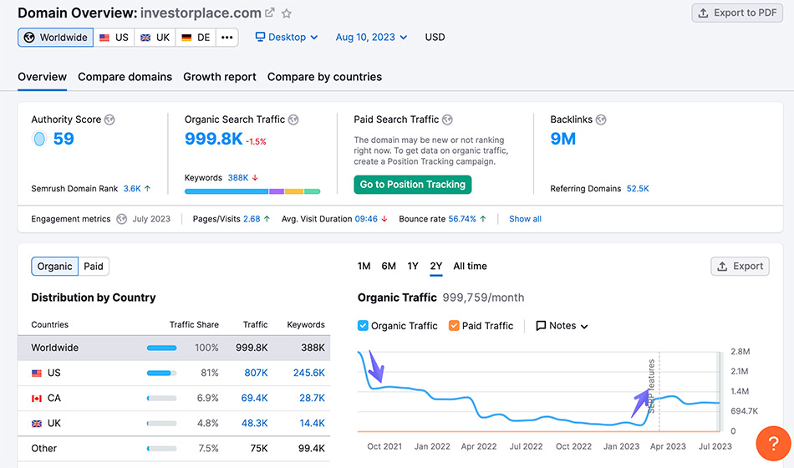
Task: Open more countries ellipsis menu
Action: (x=226, y=38)
